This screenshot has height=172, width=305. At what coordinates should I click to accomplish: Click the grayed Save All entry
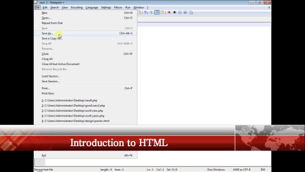(x=86, y=43)
